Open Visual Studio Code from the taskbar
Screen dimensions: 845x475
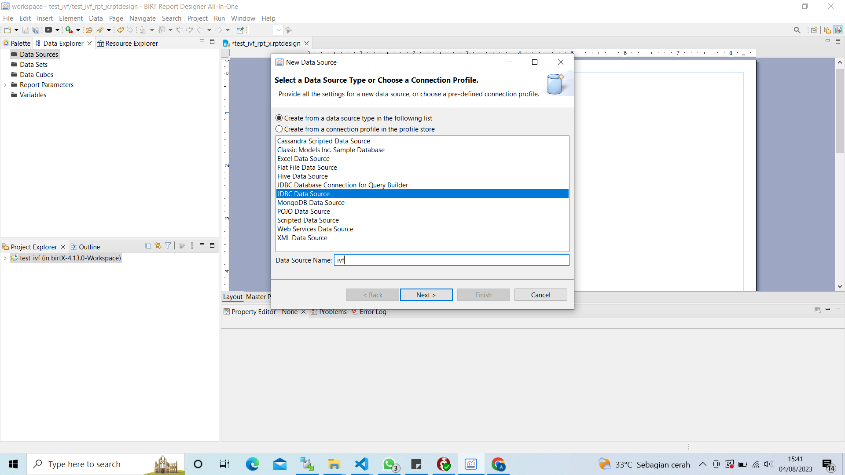point(361,464)
